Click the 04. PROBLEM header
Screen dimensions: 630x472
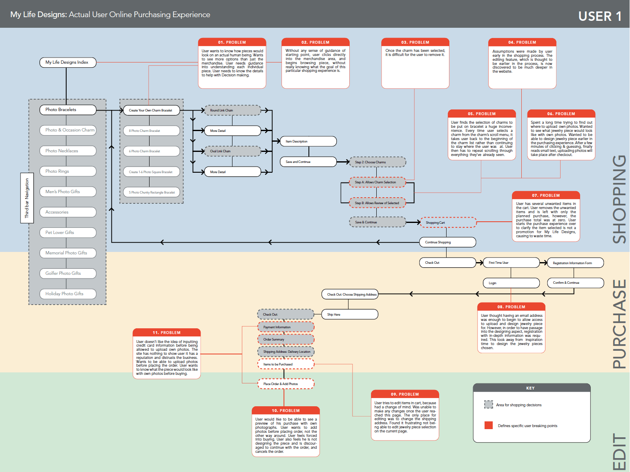coord(522,42)
